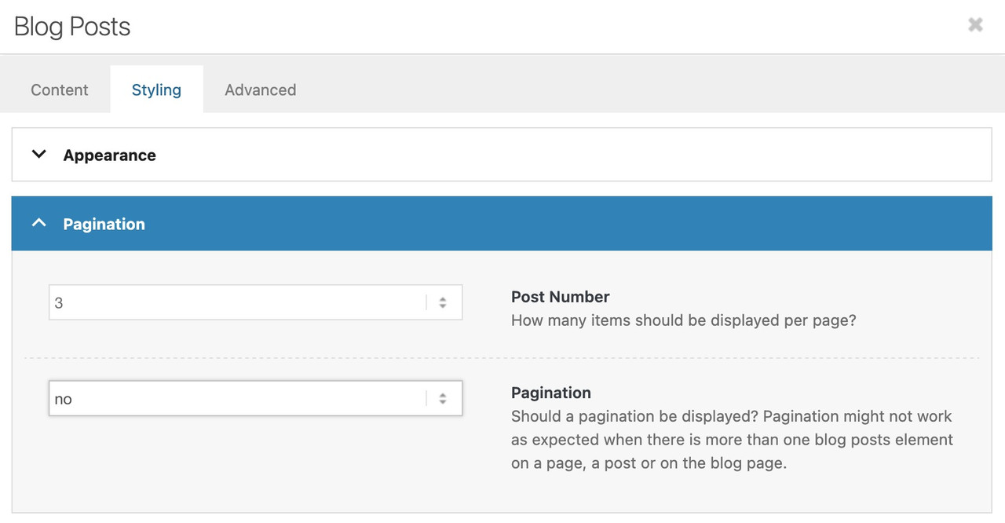Viewport: 1005px width, 523px height.
Task: Close the Blog Posts dialog
Action: (x=975, y=25)
